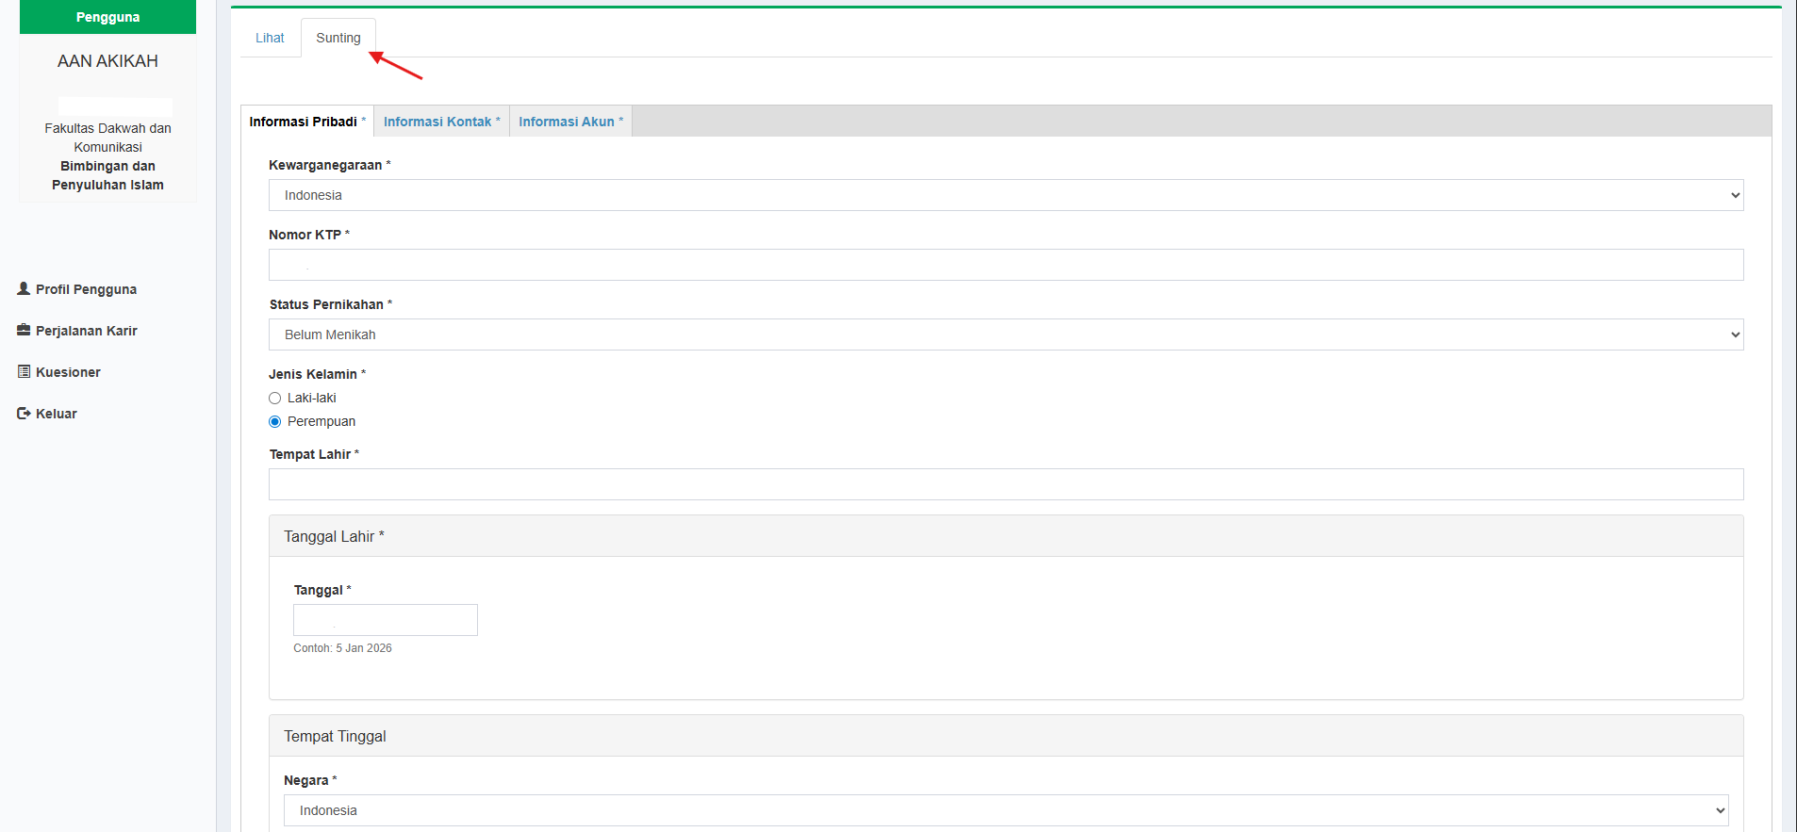Screen dimensions: 1797x832
Task: Select Laki-laki gender radio button
Action: point(275,399)
